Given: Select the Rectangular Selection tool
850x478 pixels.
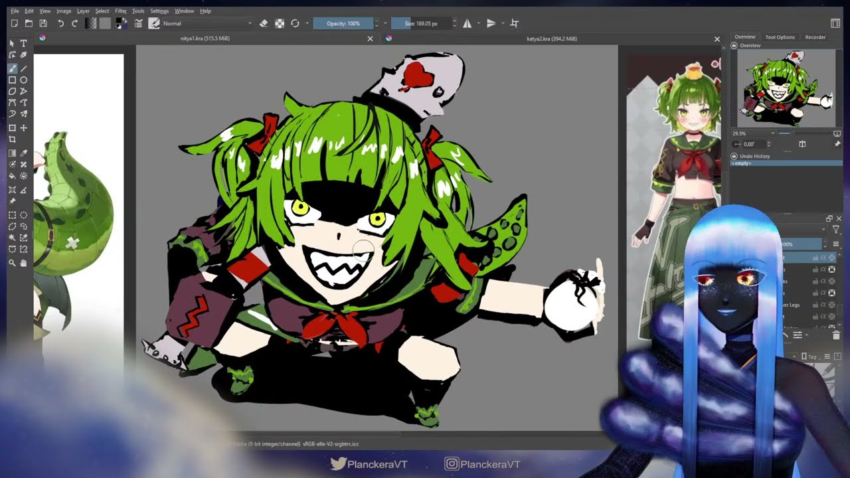Looking at the screenshot, I should [x=12, y=215].
